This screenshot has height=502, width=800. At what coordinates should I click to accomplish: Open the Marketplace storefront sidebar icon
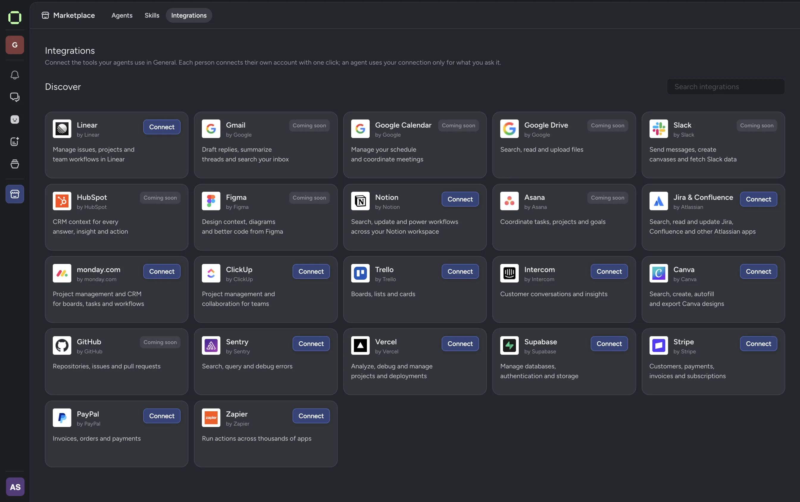point(15,194)
